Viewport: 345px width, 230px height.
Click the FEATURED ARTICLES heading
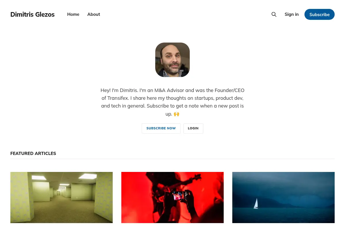coord(33,154)
